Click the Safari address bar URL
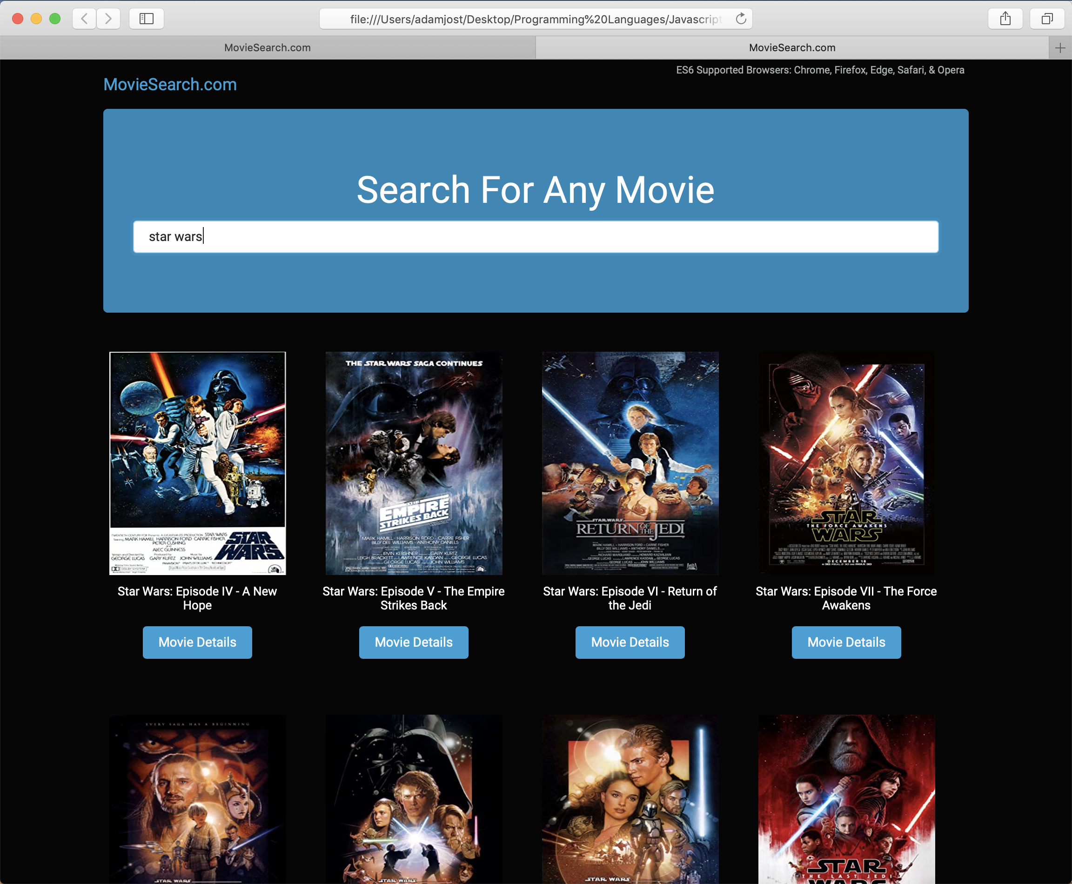This screenshot has width=1072, height=884. [535, 19]
